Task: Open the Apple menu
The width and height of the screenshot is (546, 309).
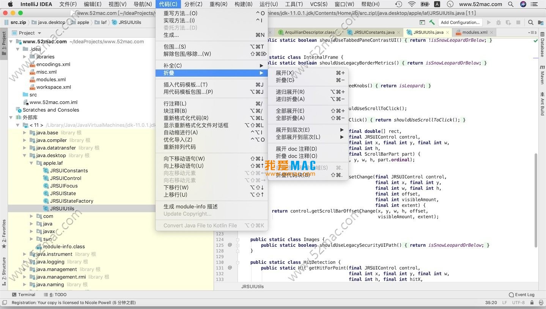Action: click(10, 4)
